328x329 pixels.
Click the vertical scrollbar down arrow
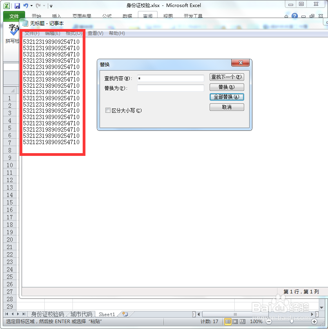point(321,307)
